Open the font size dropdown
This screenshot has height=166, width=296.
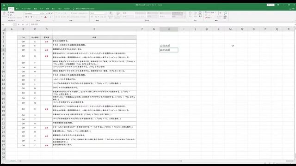(x=47, y=13)
